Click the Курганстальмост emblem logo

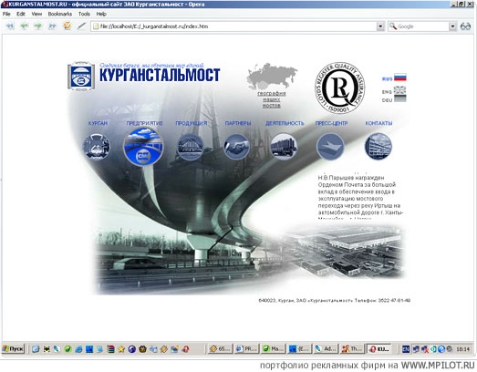point(81,76)
